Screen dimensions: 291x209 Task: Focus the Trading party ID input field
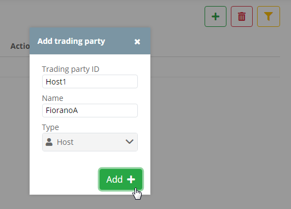pyautogui.click(x=90, y=82)
